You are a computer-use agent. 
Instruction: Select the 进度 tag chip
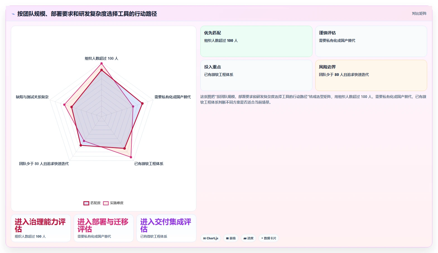[x=248, y=238]
